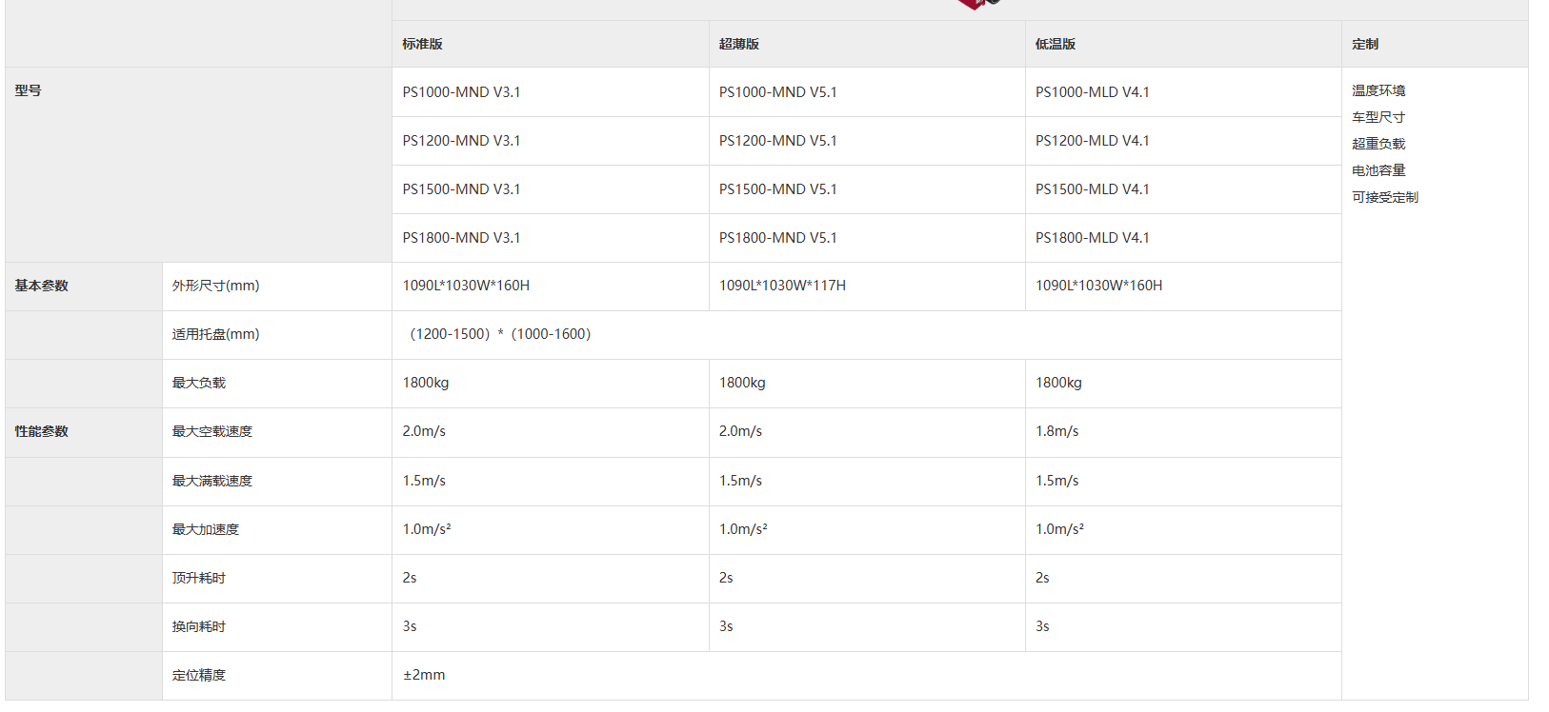Click the PS1800-MND V3.1 model cell

pyautogui.click(x=461, y=238)
